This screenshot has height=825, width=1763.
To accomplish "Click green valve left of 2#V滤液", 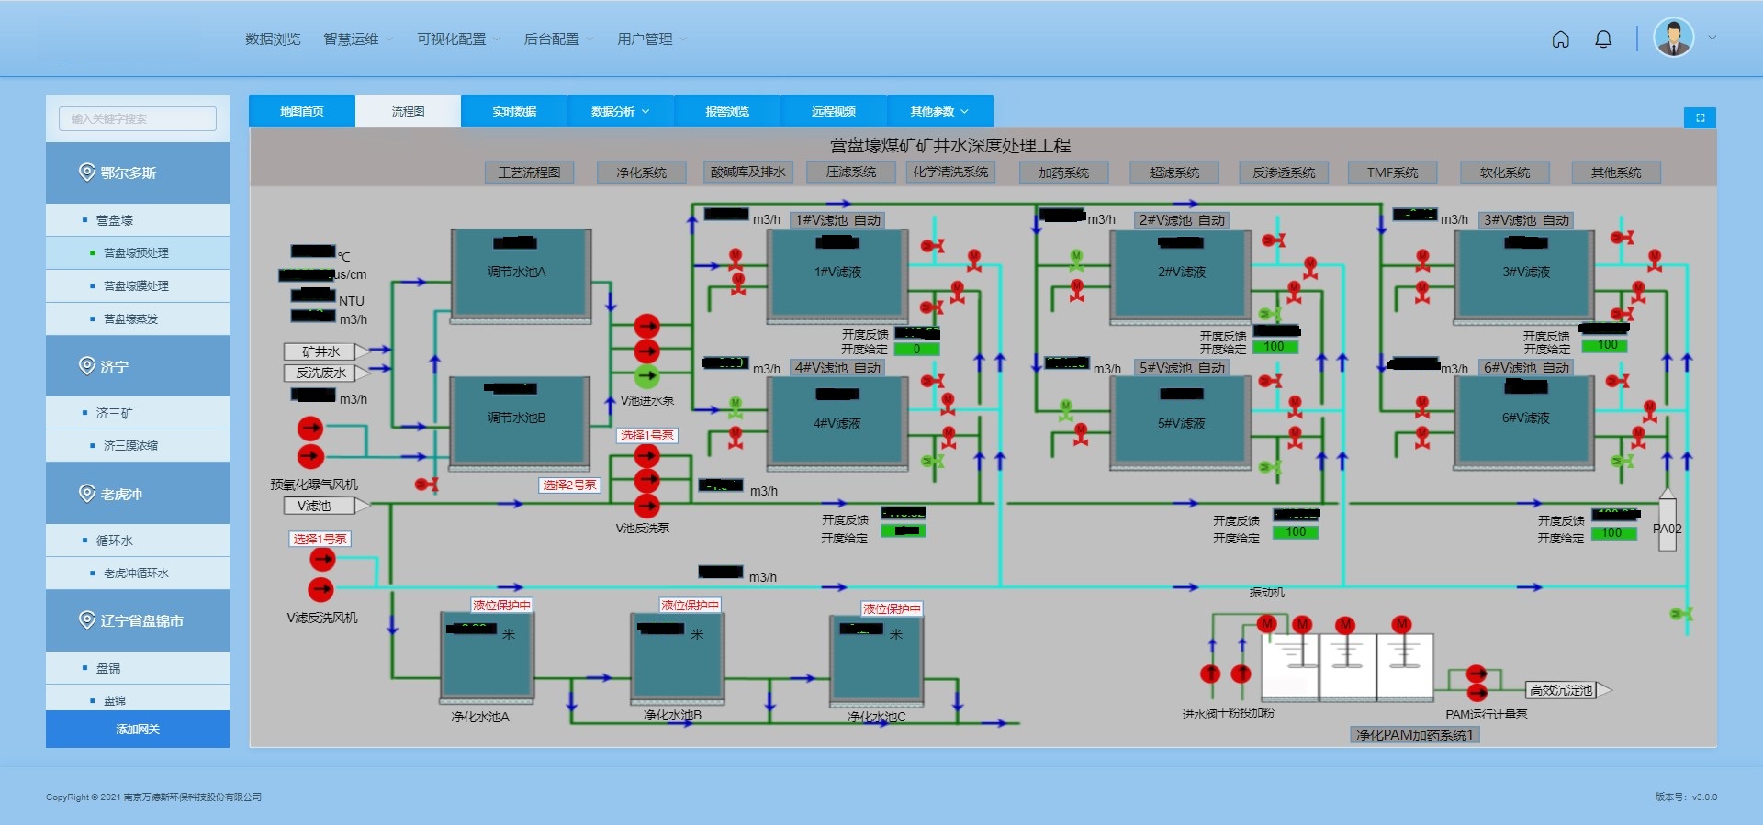I will tap(1076, 261).
